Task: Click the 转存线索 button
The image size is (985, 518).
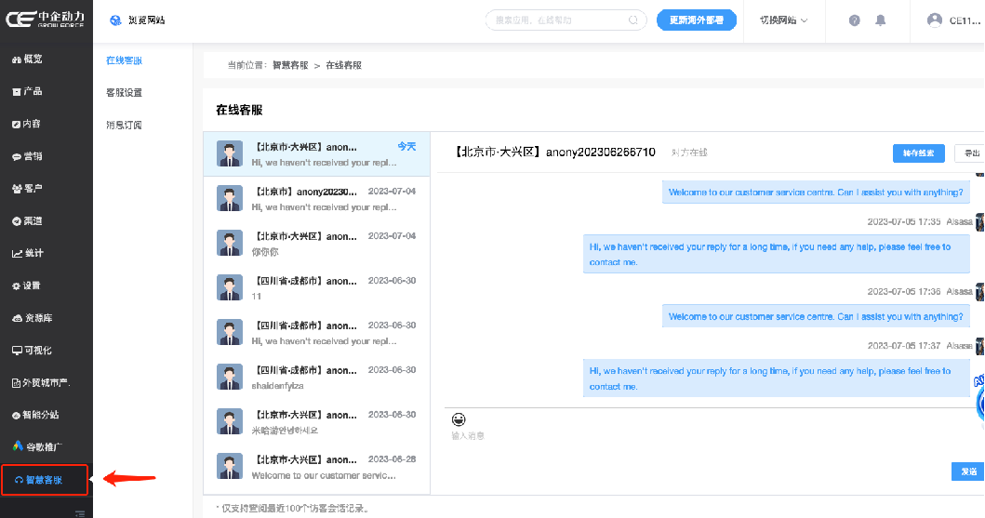Action: [x=918, y=153]
